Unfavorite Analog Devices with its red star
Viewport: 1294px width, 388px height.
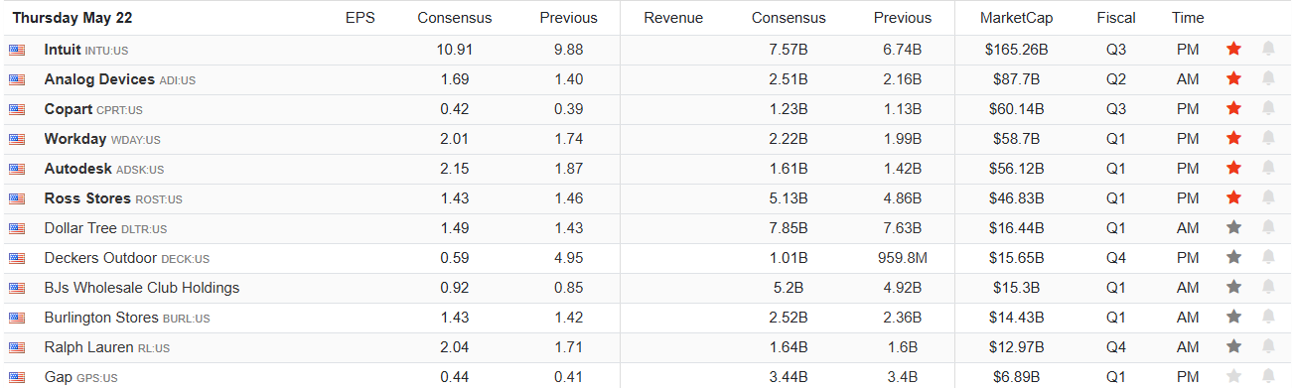[x=1233, y=78]
